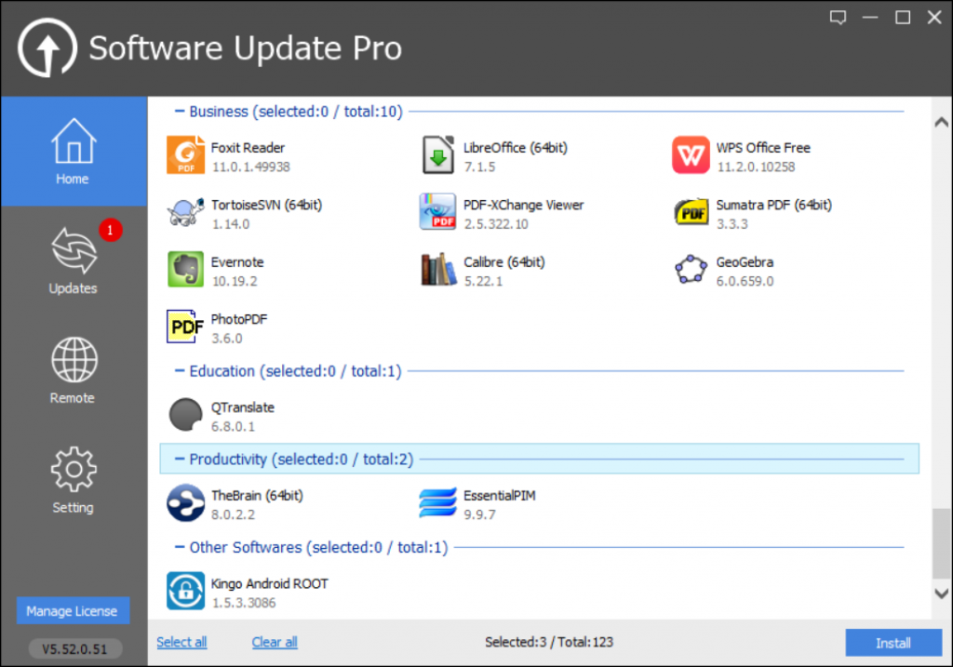Click the Manage License button

coord(73,610)
